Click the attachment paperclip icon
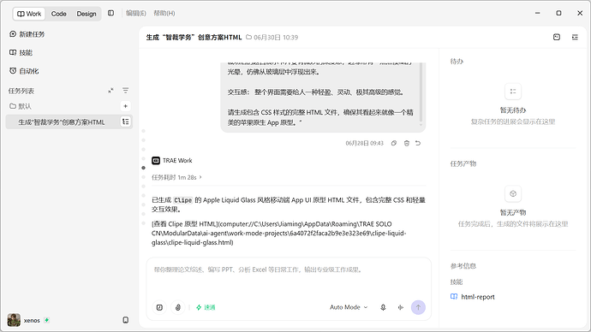 click(178, 307)
